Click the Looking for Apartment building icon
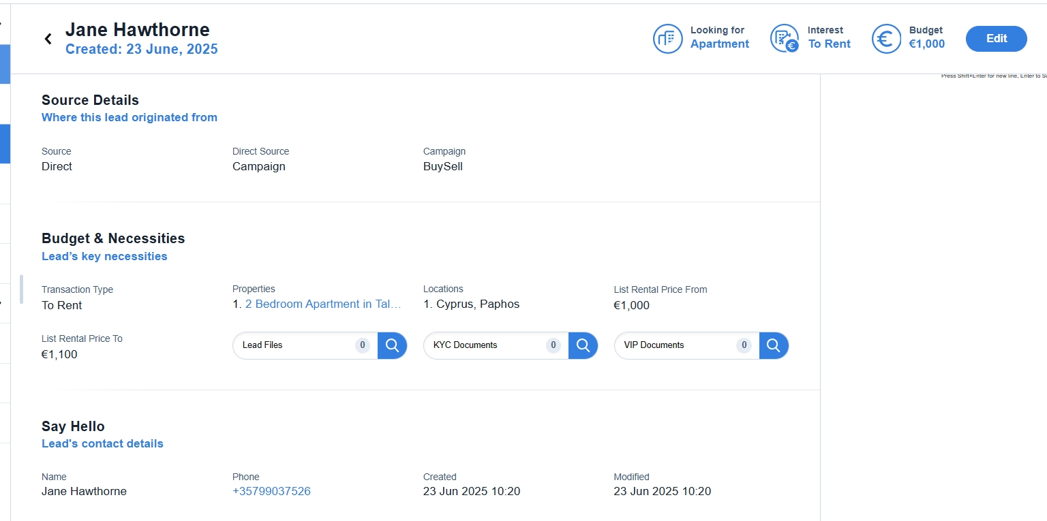This screenshot has height=521, width=1047. coord(667,38)
